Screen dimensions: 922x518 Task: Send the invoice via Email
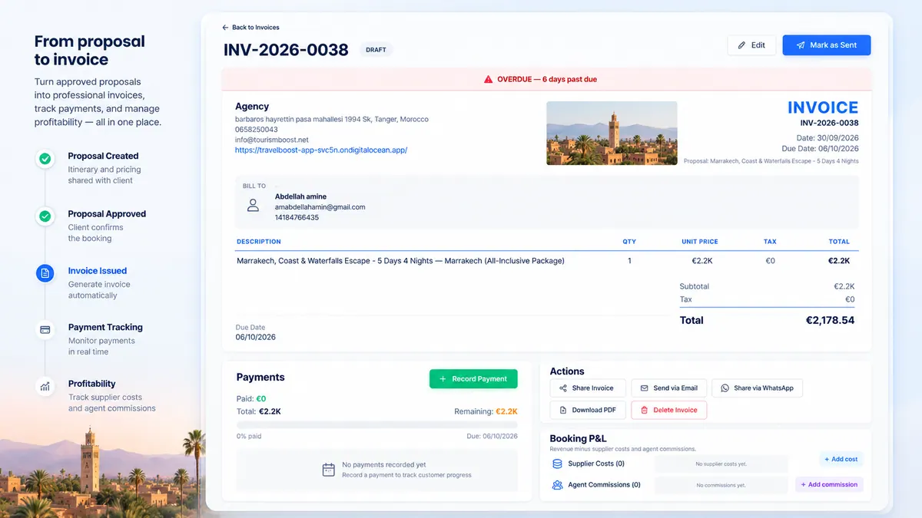(668, 388)
